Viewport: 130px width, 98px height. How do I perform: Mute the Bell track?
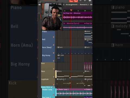54,45
